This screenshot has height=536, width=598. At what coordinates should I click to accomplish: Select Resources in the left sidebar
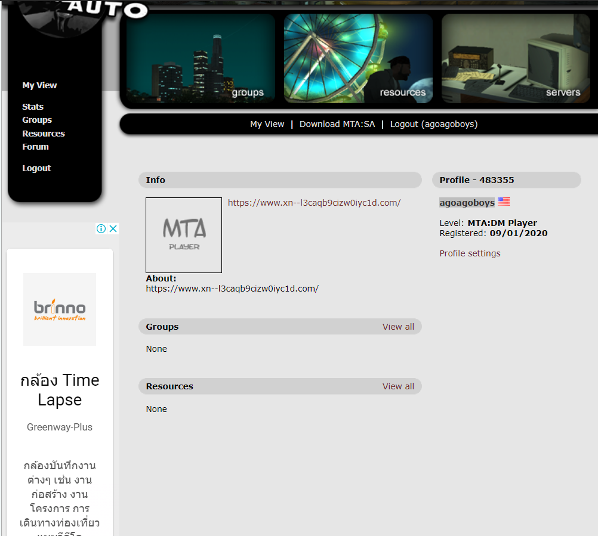[44, 134]
